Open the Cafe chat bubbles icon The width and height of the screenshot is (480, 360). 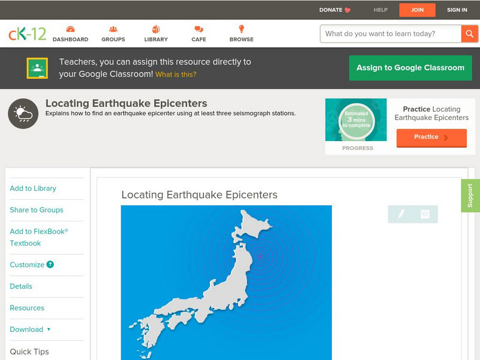(198, 28)
